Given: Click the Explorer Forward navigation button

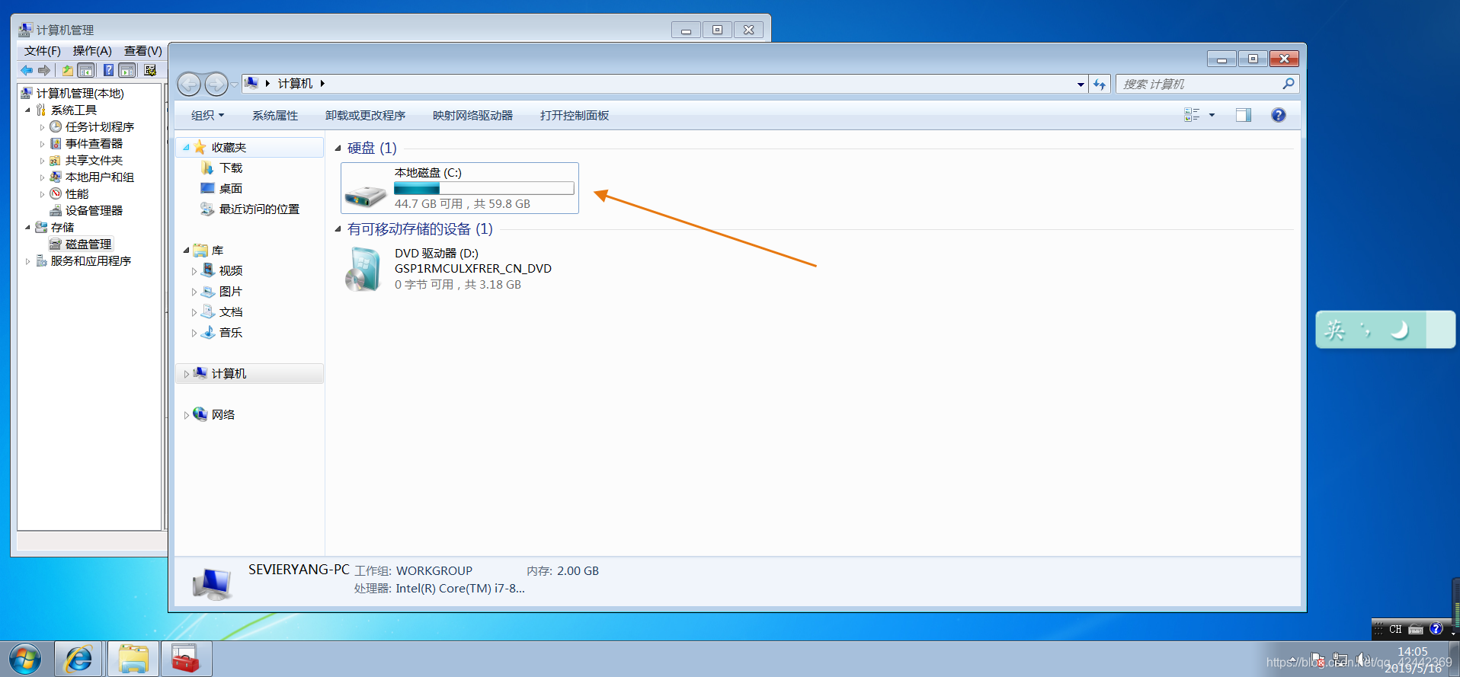Looking at the screenshot, I should tap(216, 84).
